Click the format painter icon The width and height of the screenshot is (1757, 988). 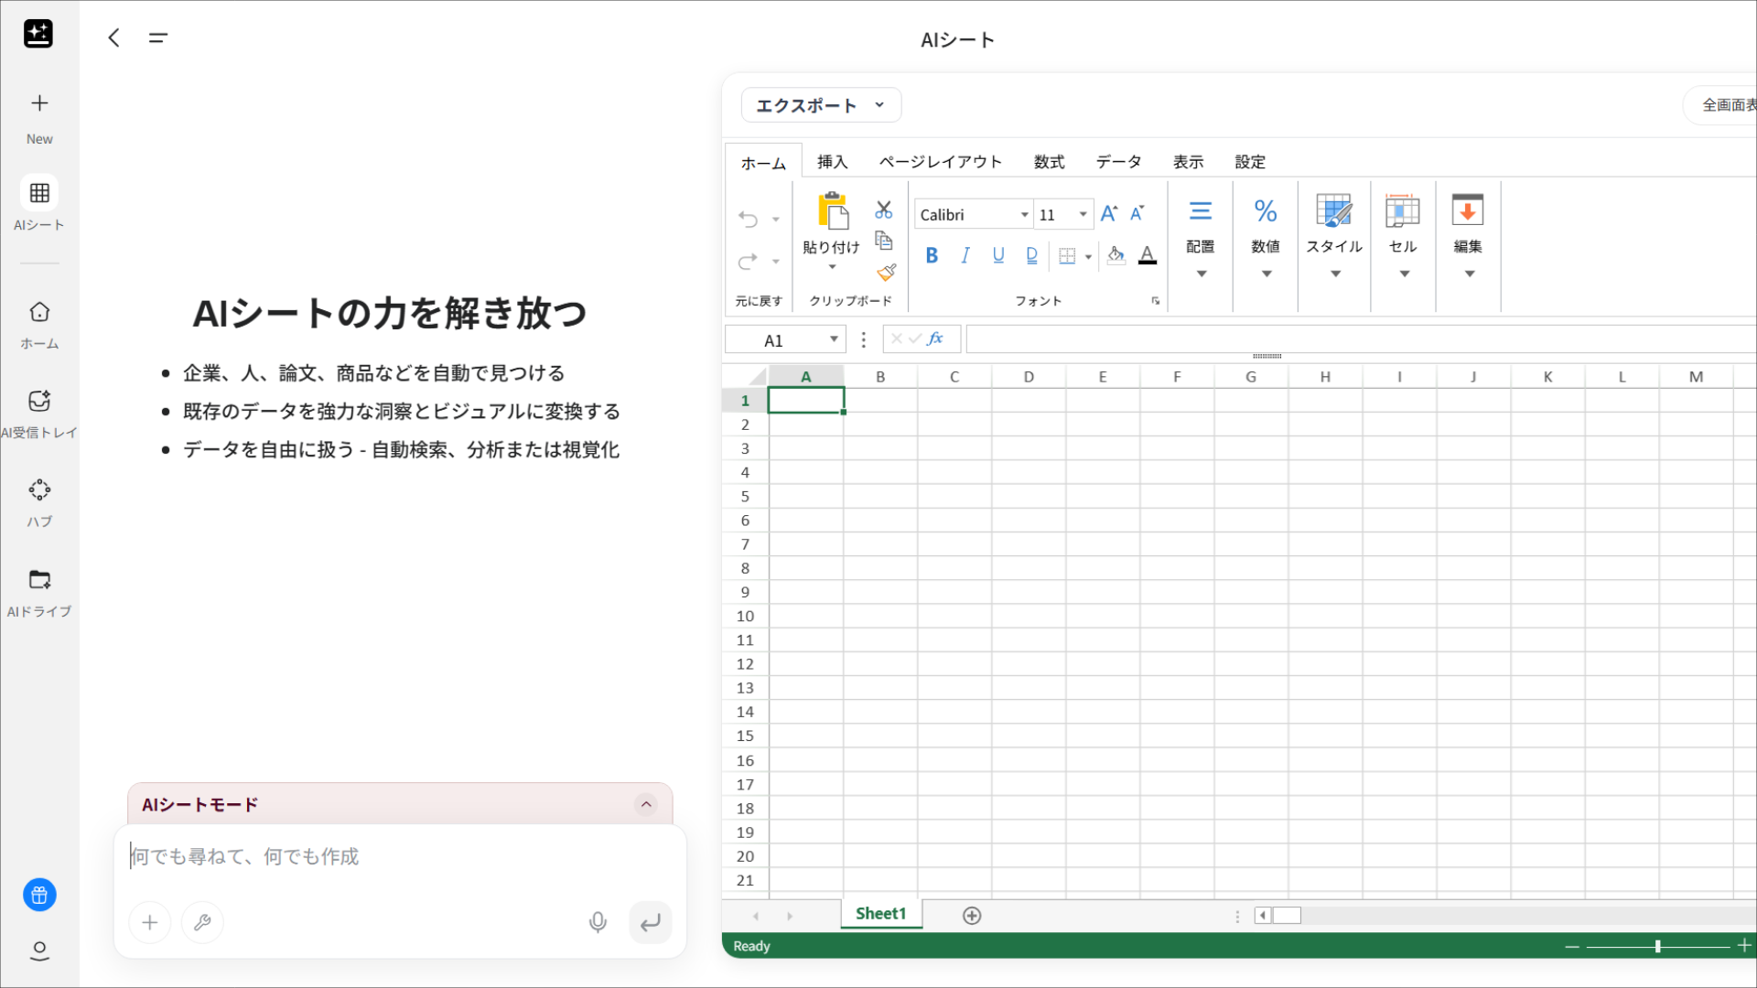pyautogui.click(x=885, y=272)
